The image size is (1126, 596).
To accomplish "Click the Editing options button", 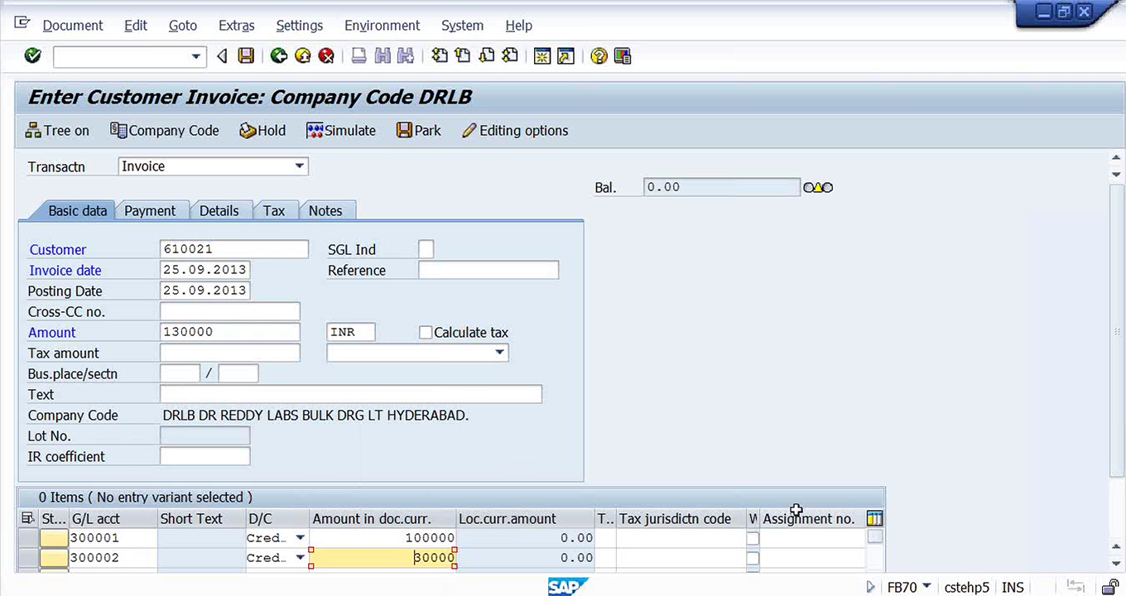I will click(x=515, y=131).
